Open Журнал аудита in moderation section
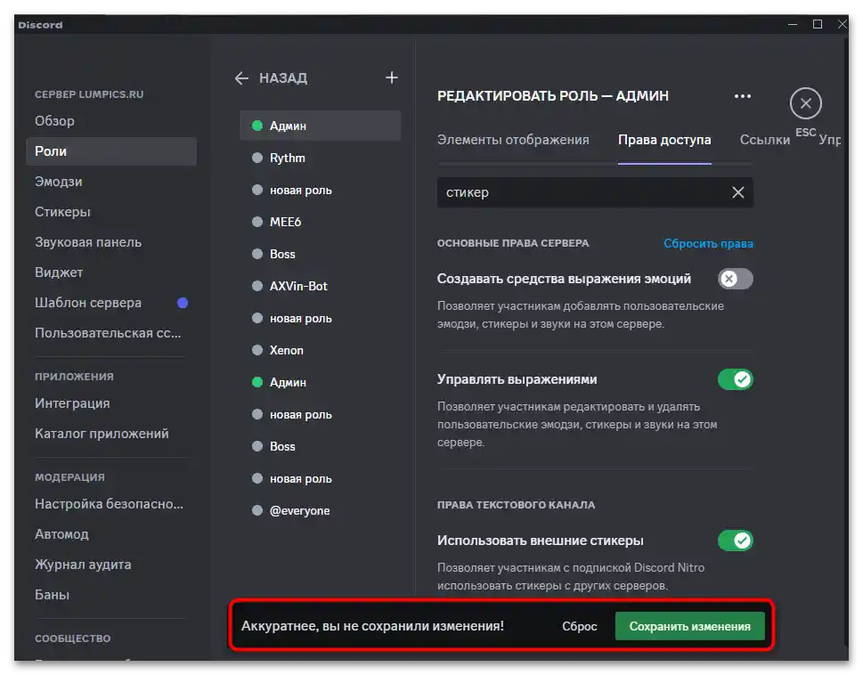The height and width of the screenshot is (675, 863). (x=83, y=565)
